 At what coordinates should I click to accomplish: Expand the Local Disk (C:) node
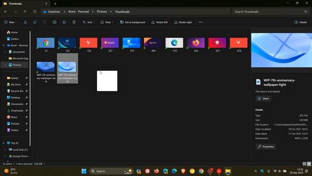click(5, 150)
